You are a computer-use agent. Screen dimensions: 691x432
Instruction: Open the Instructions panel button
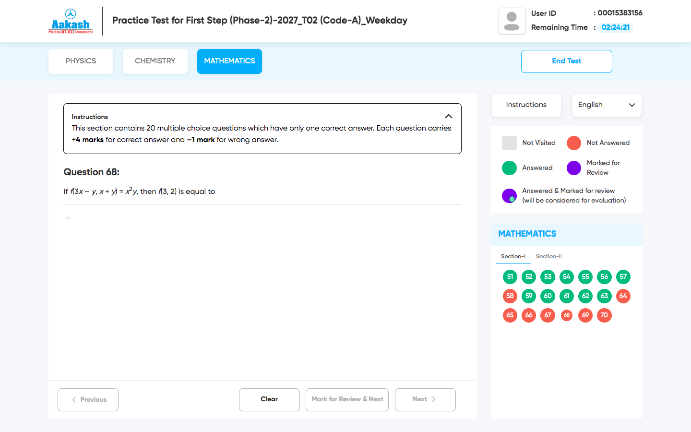tap(526, 105)
